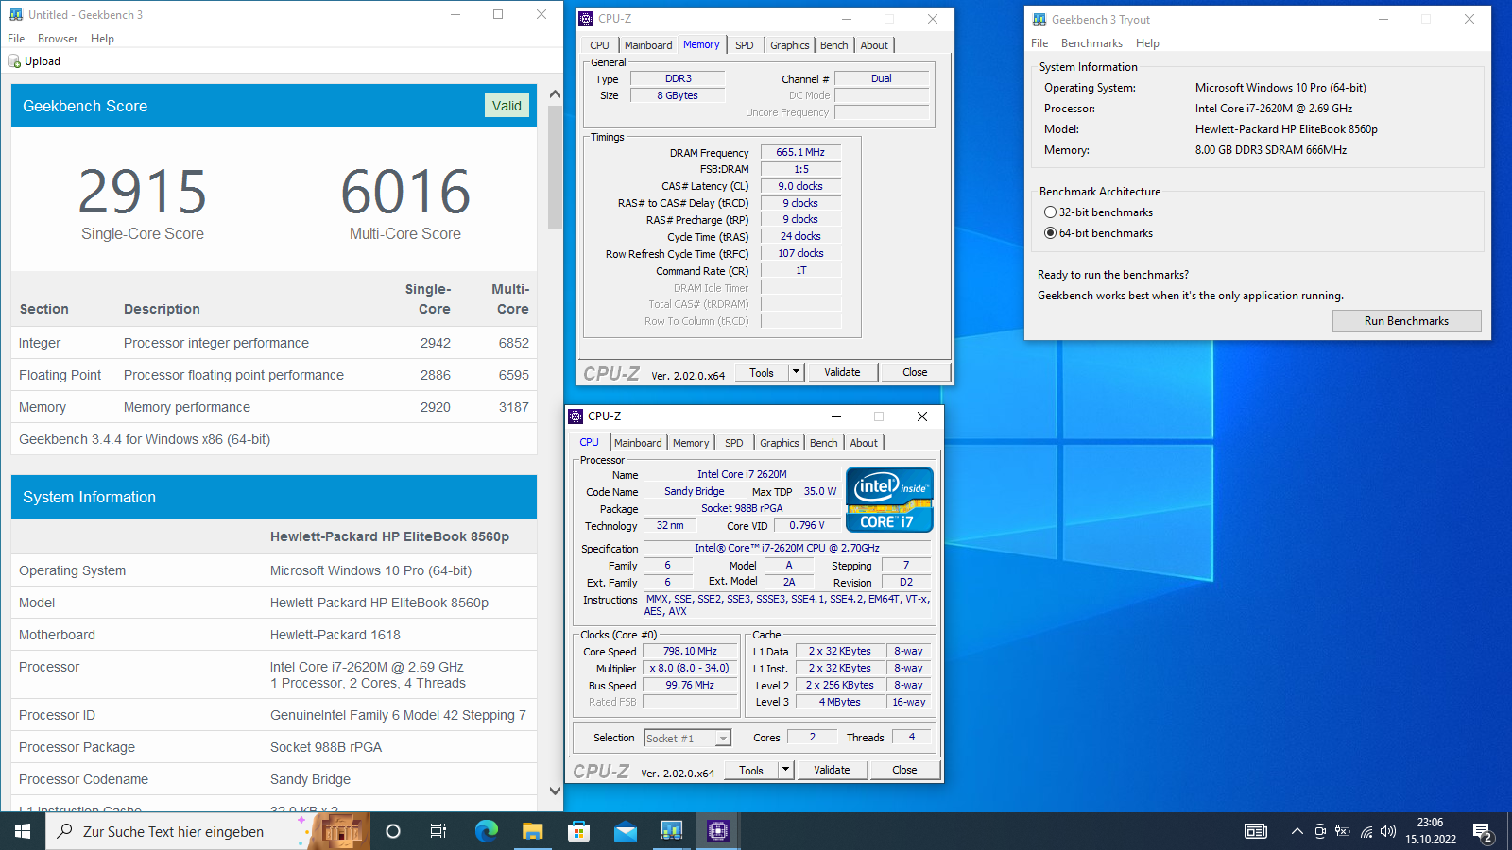Click the Geekbench results scrollbar thumb

(x=555, y=166)
